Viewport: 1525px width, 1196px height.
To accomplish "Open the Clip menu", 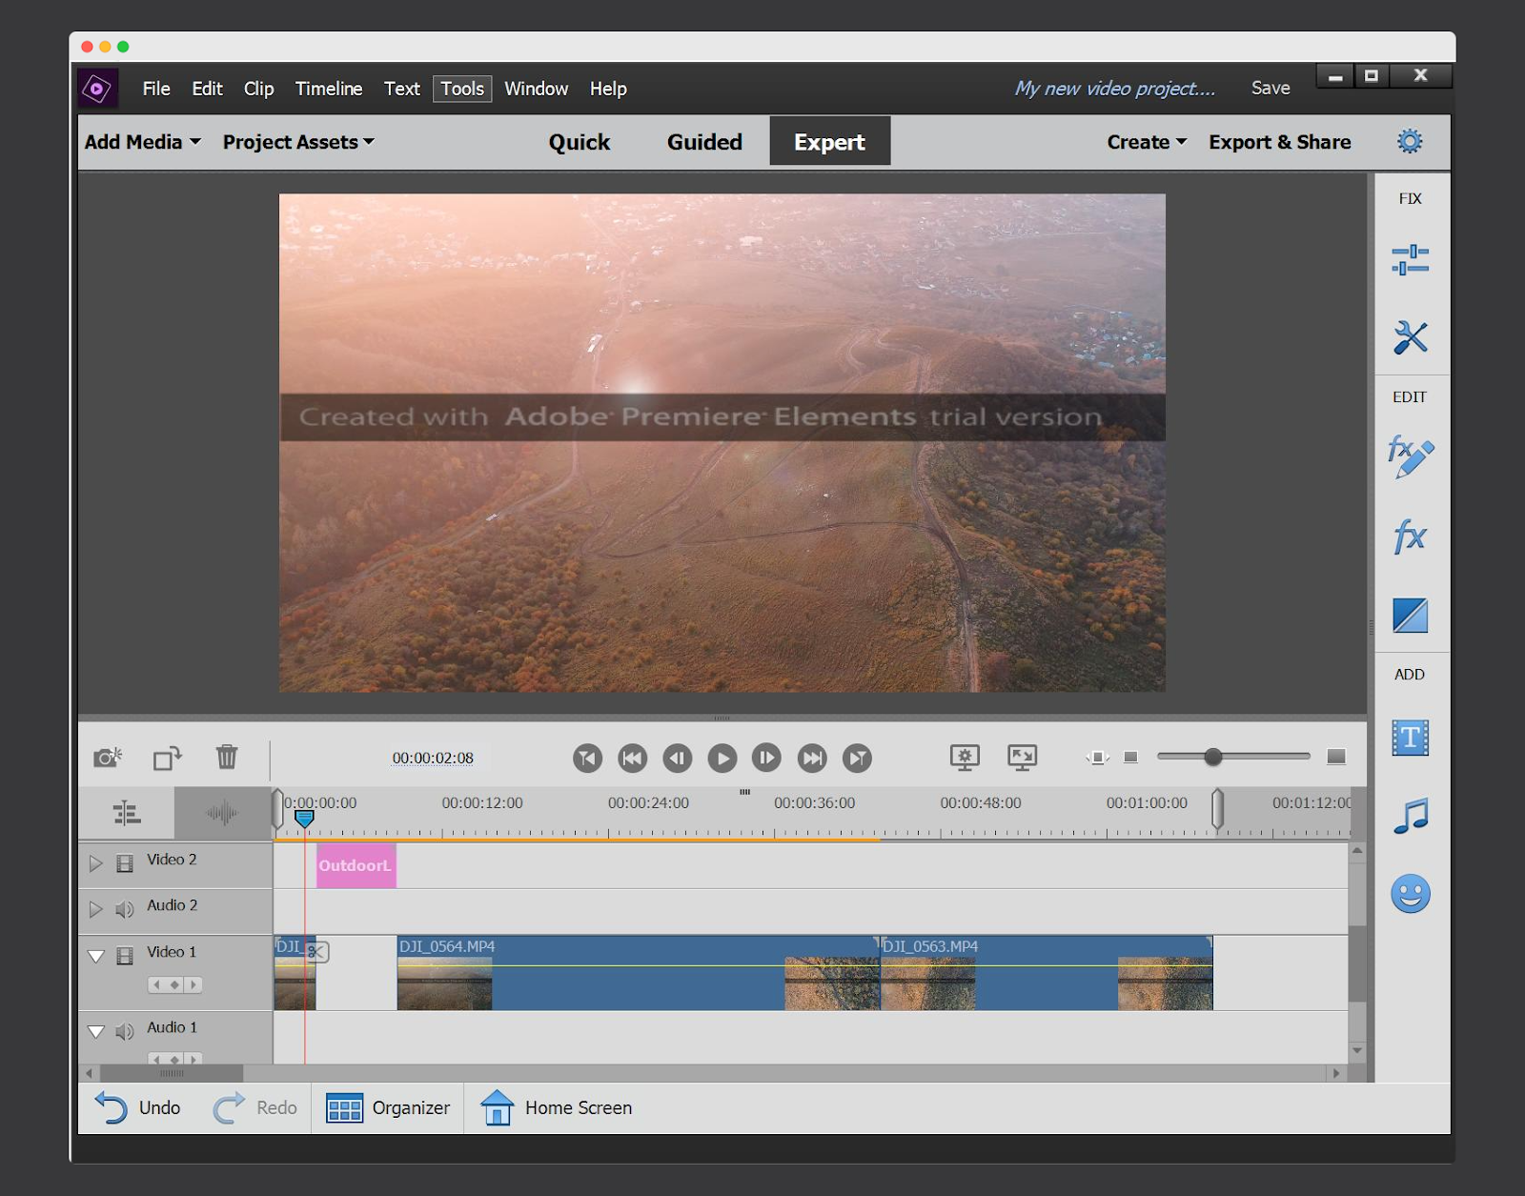I will pyautogui.click(x=259, y=89).
